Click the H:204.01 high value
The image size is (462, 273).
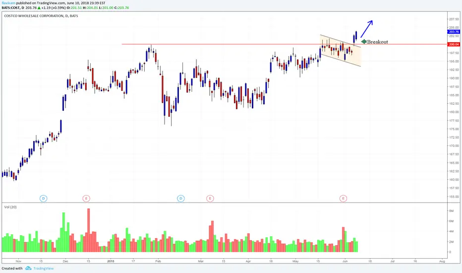90,7
